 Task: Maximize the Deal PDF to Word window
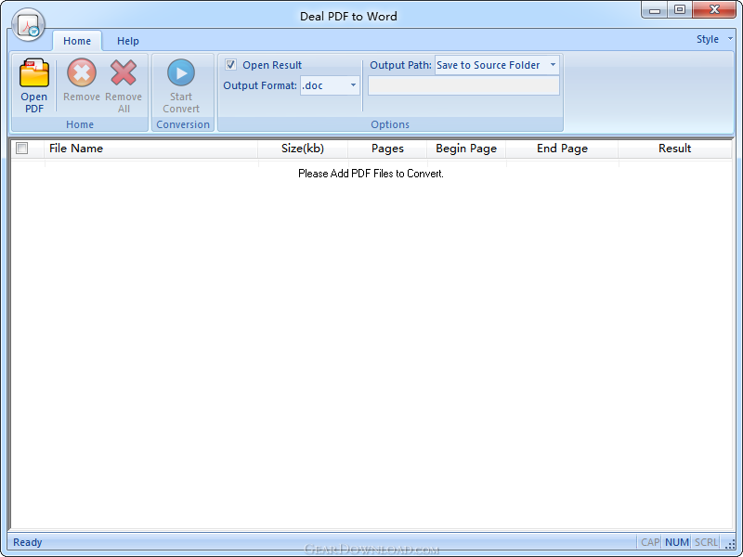pos(680,10)
